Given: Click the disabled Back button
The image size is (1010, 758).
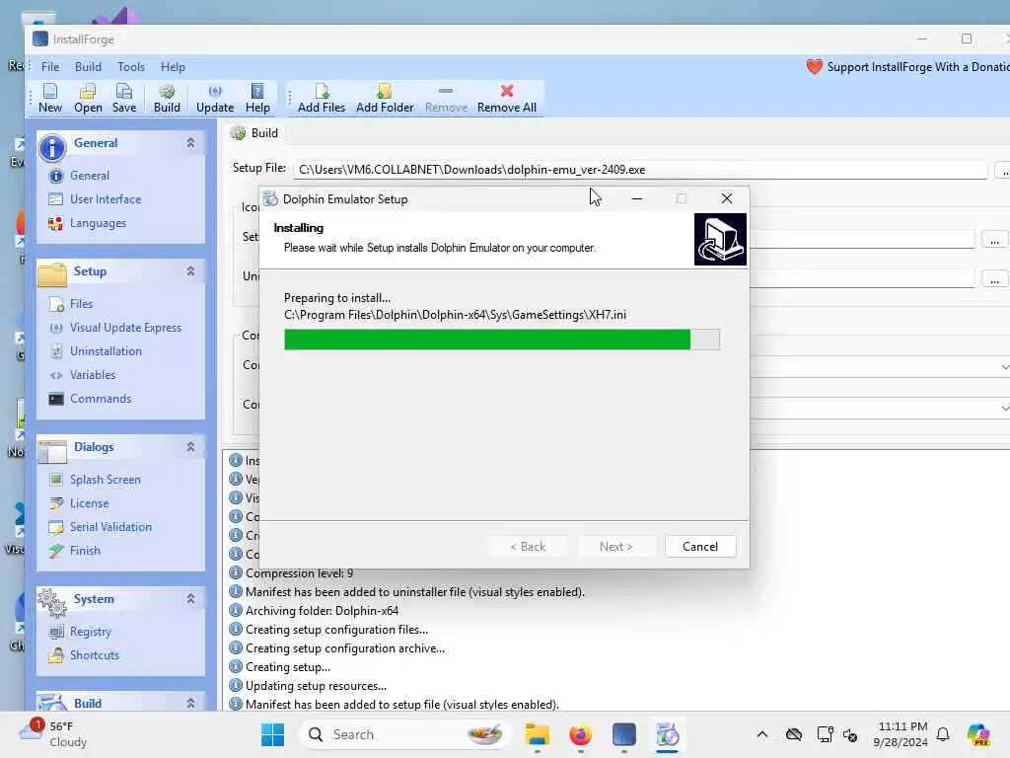Looking at the screenshot, I should [x=529, y=547].
